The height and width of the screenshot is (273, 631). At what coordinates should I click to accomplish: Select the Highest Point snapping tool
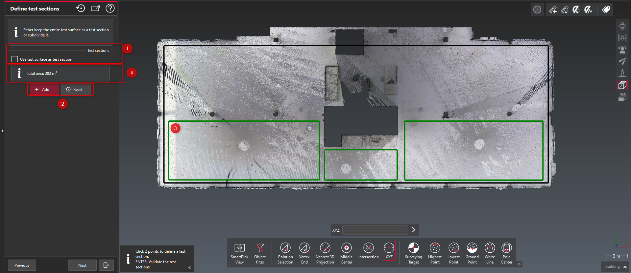435,252
